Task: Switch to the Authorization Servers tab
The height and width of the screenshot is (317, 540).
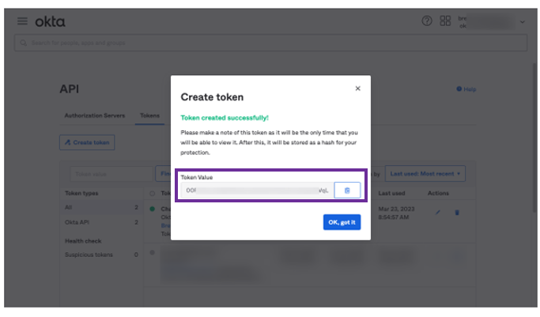Action: tap(95, 115)
